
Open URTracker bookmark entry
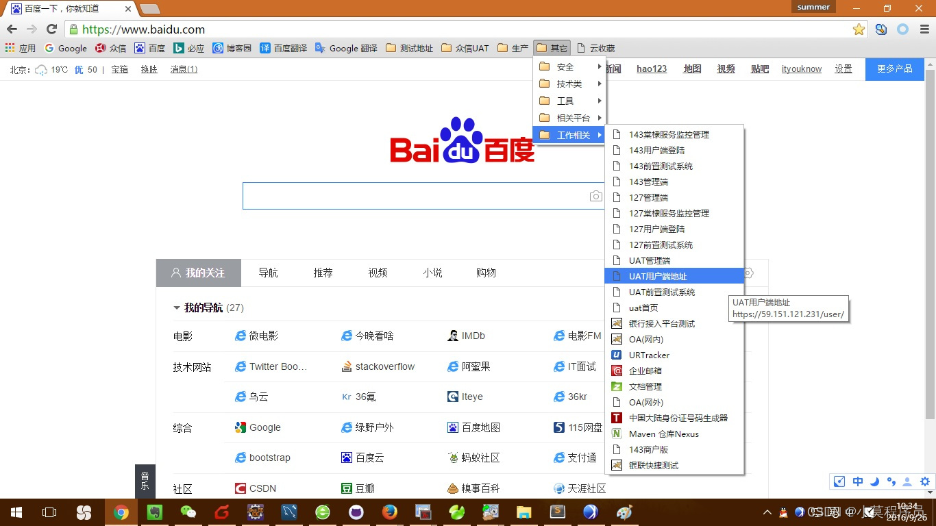tap(674, 355)
